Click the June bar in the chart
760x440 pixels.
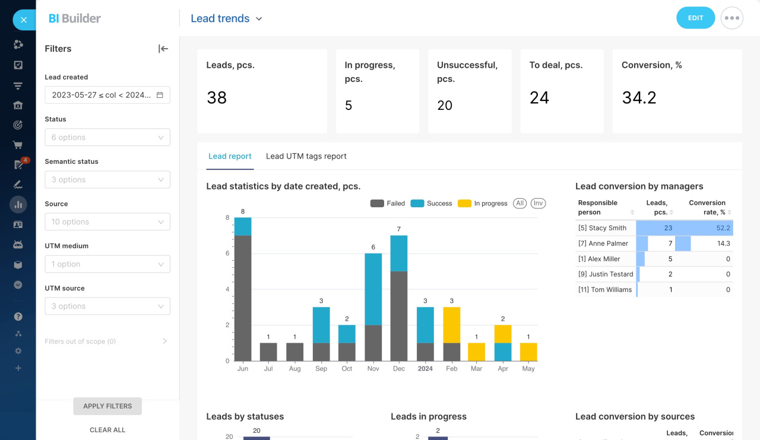pyautogui.click(x=243, y=289)
